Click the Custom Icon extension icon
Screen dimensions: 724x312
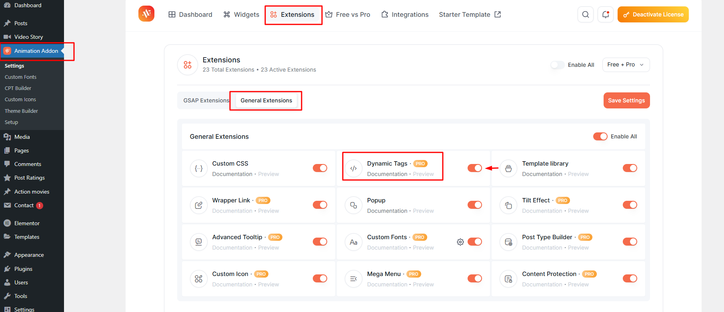click(x=199, y=279)
